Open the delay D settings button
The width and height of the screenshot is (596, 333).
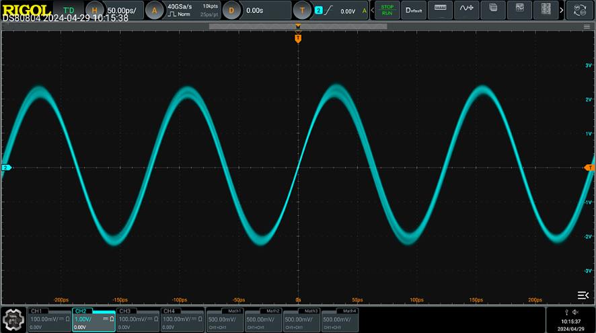[x=231, y=11]
